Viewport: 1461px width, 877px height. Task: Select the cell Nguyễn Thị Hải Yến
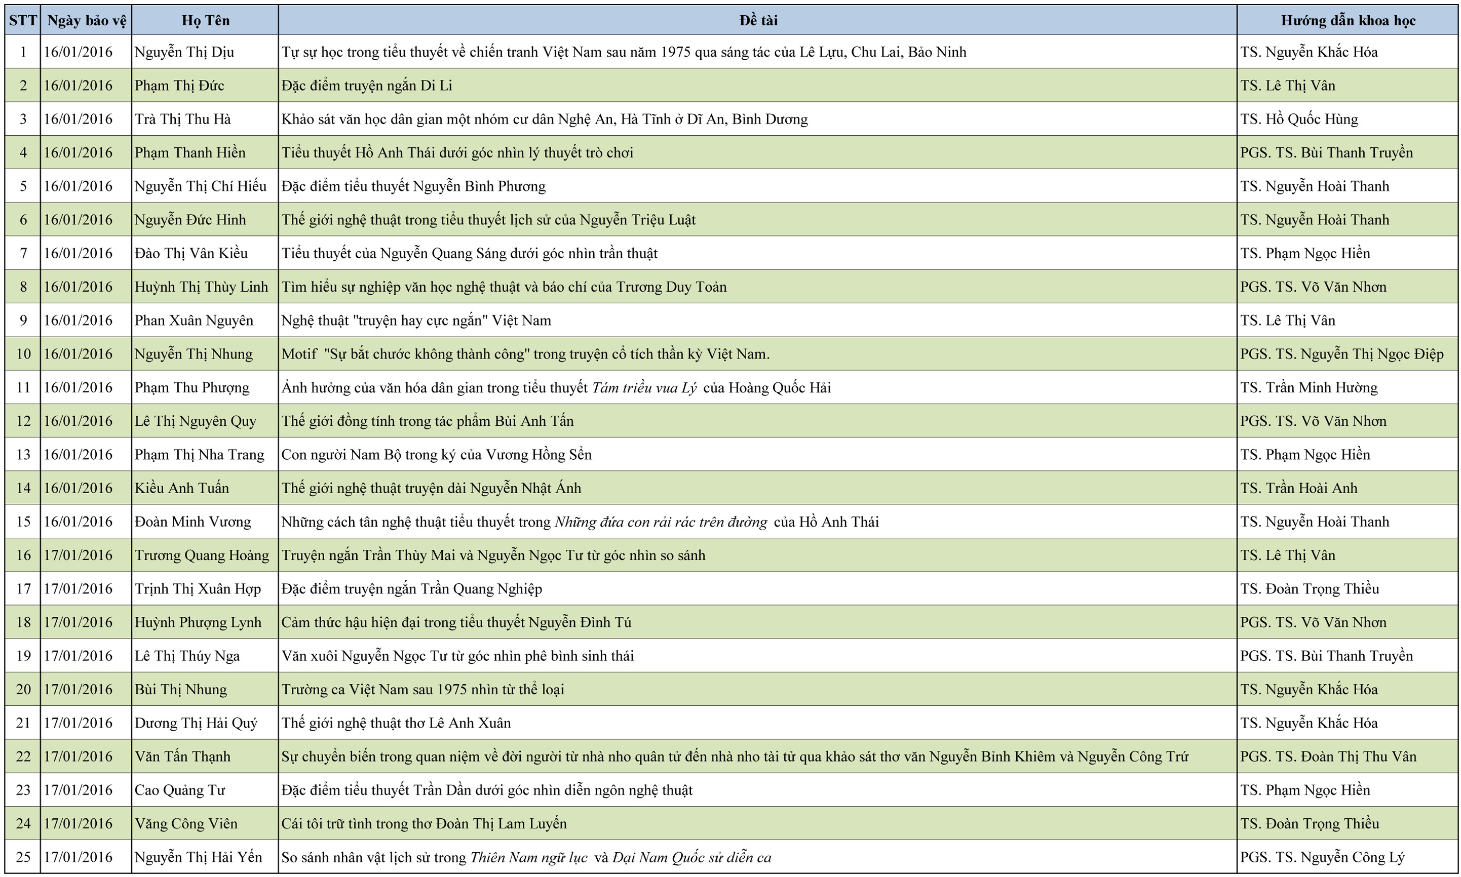coord(198,857)
